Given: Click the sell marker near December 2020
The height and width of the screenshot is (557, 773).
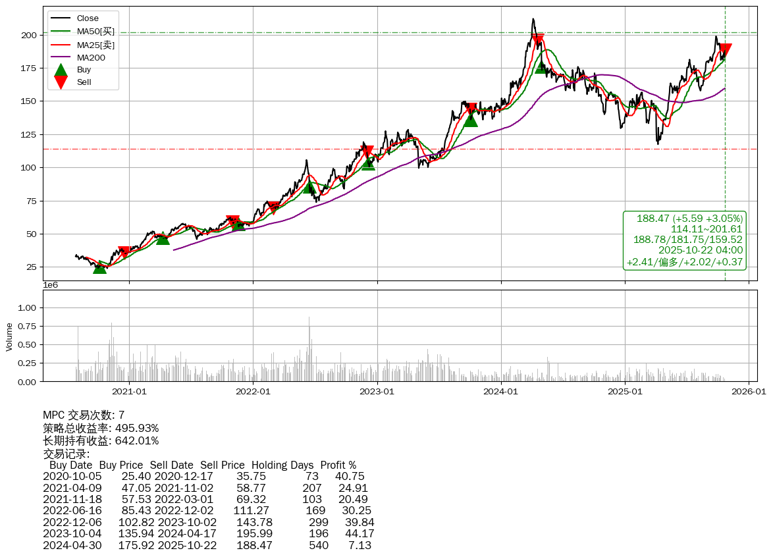Looking at the screenshot, I should 124,252.
